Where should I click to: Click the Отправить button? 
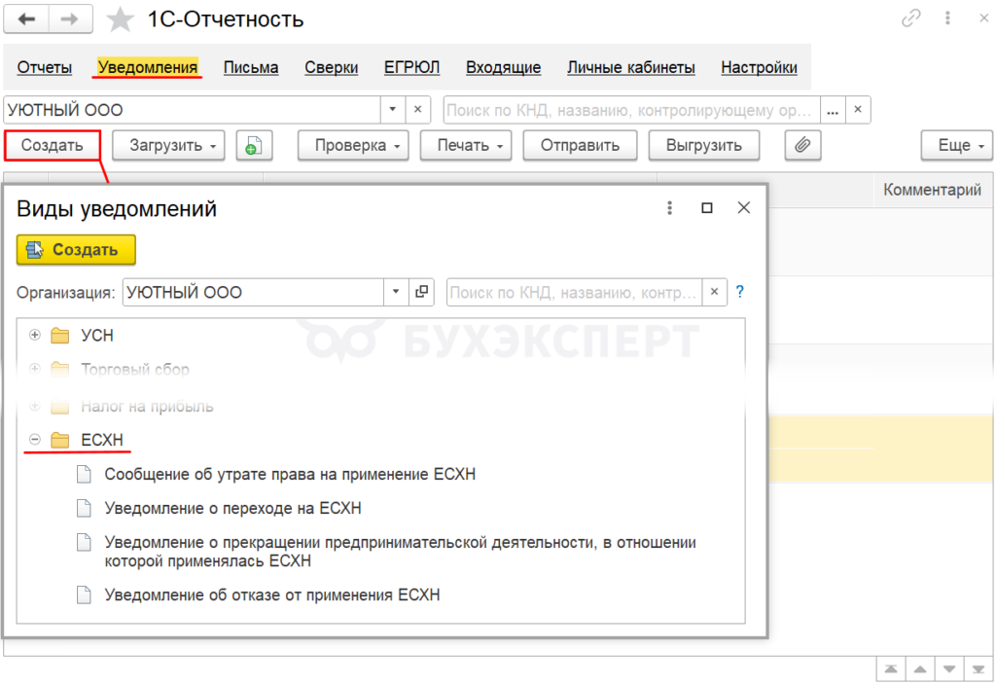tap(580, 146)
